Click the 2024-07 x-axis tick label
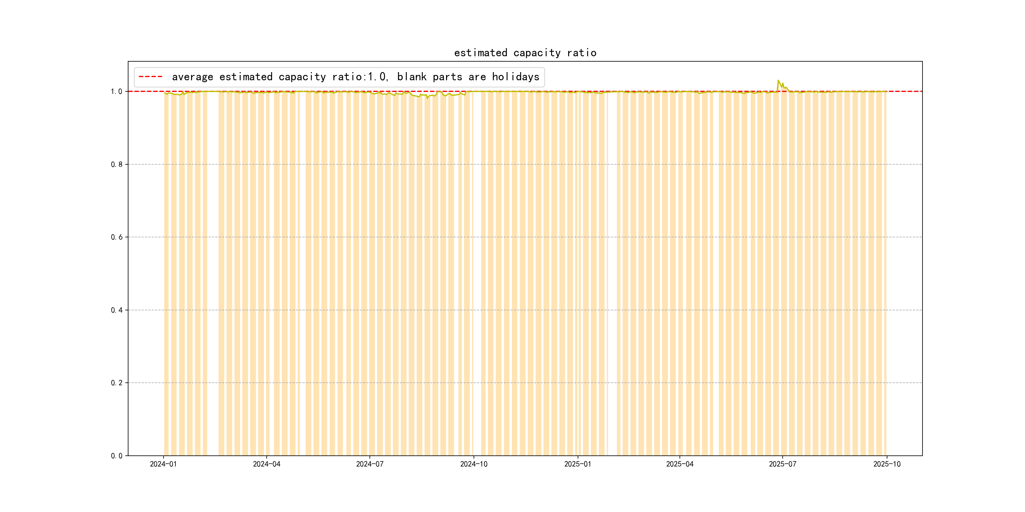The height and width of the screenshot is (512, 1025). tap(370, 464)
